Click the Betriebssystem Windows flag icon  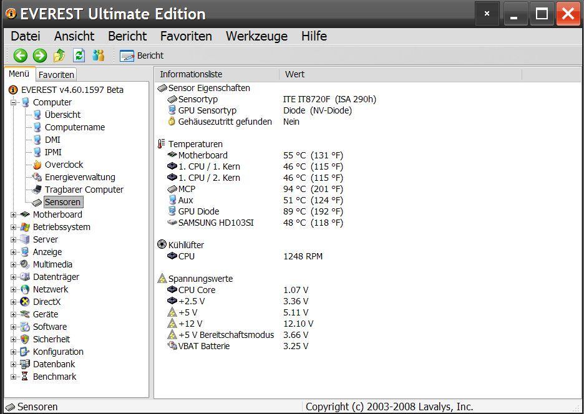pyautogui.click(x=25, y=227)
